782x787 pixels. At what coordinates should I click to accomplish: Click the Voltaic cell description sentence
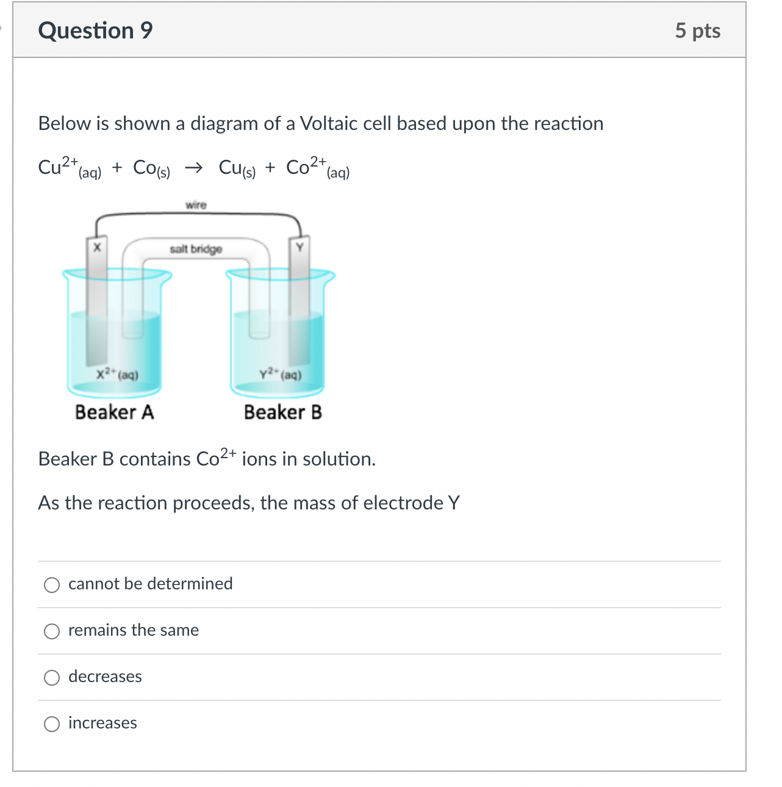320,123
